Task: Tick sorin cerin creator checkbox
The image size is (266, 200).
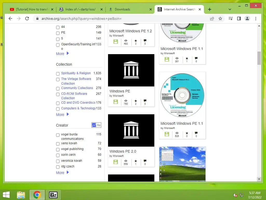Action: click(x=58, y=155)
